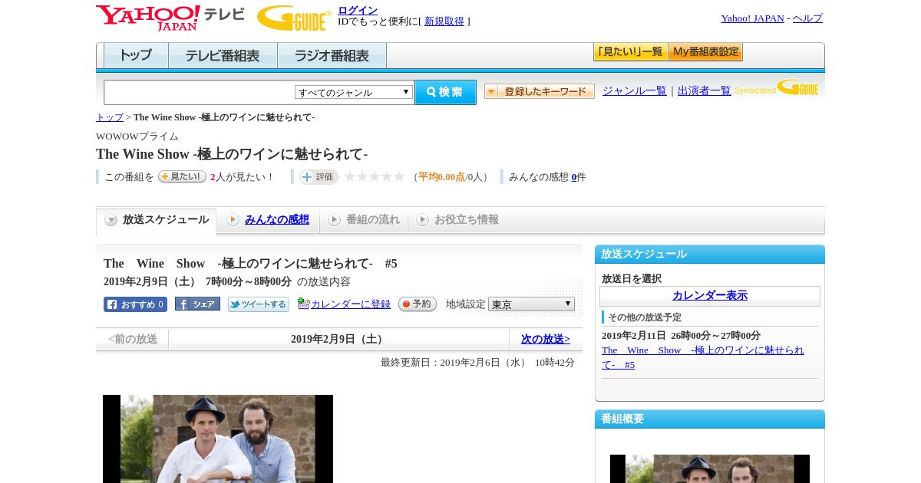Screen dimensions: 921x483
Task: Click the WOWOWプライム channel text
Action: tap(137, 136)
